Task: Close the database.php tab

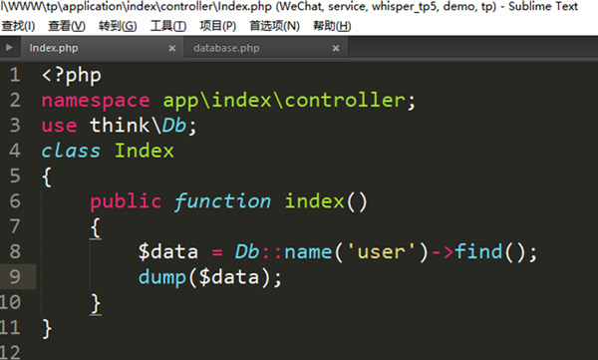Action: point(336,48)
